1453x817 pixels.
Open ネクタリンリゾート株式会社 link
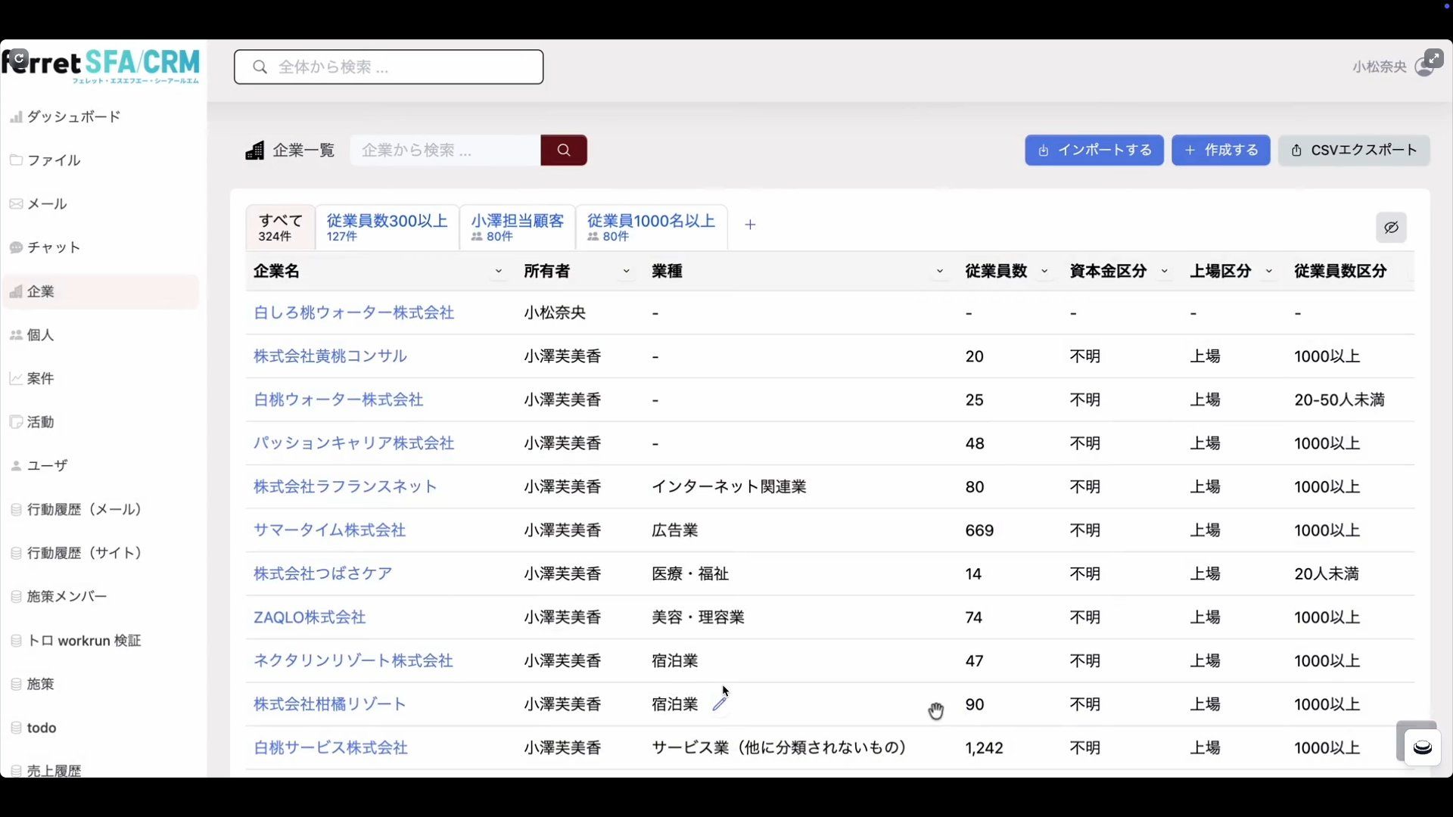(x=353, y=660)
